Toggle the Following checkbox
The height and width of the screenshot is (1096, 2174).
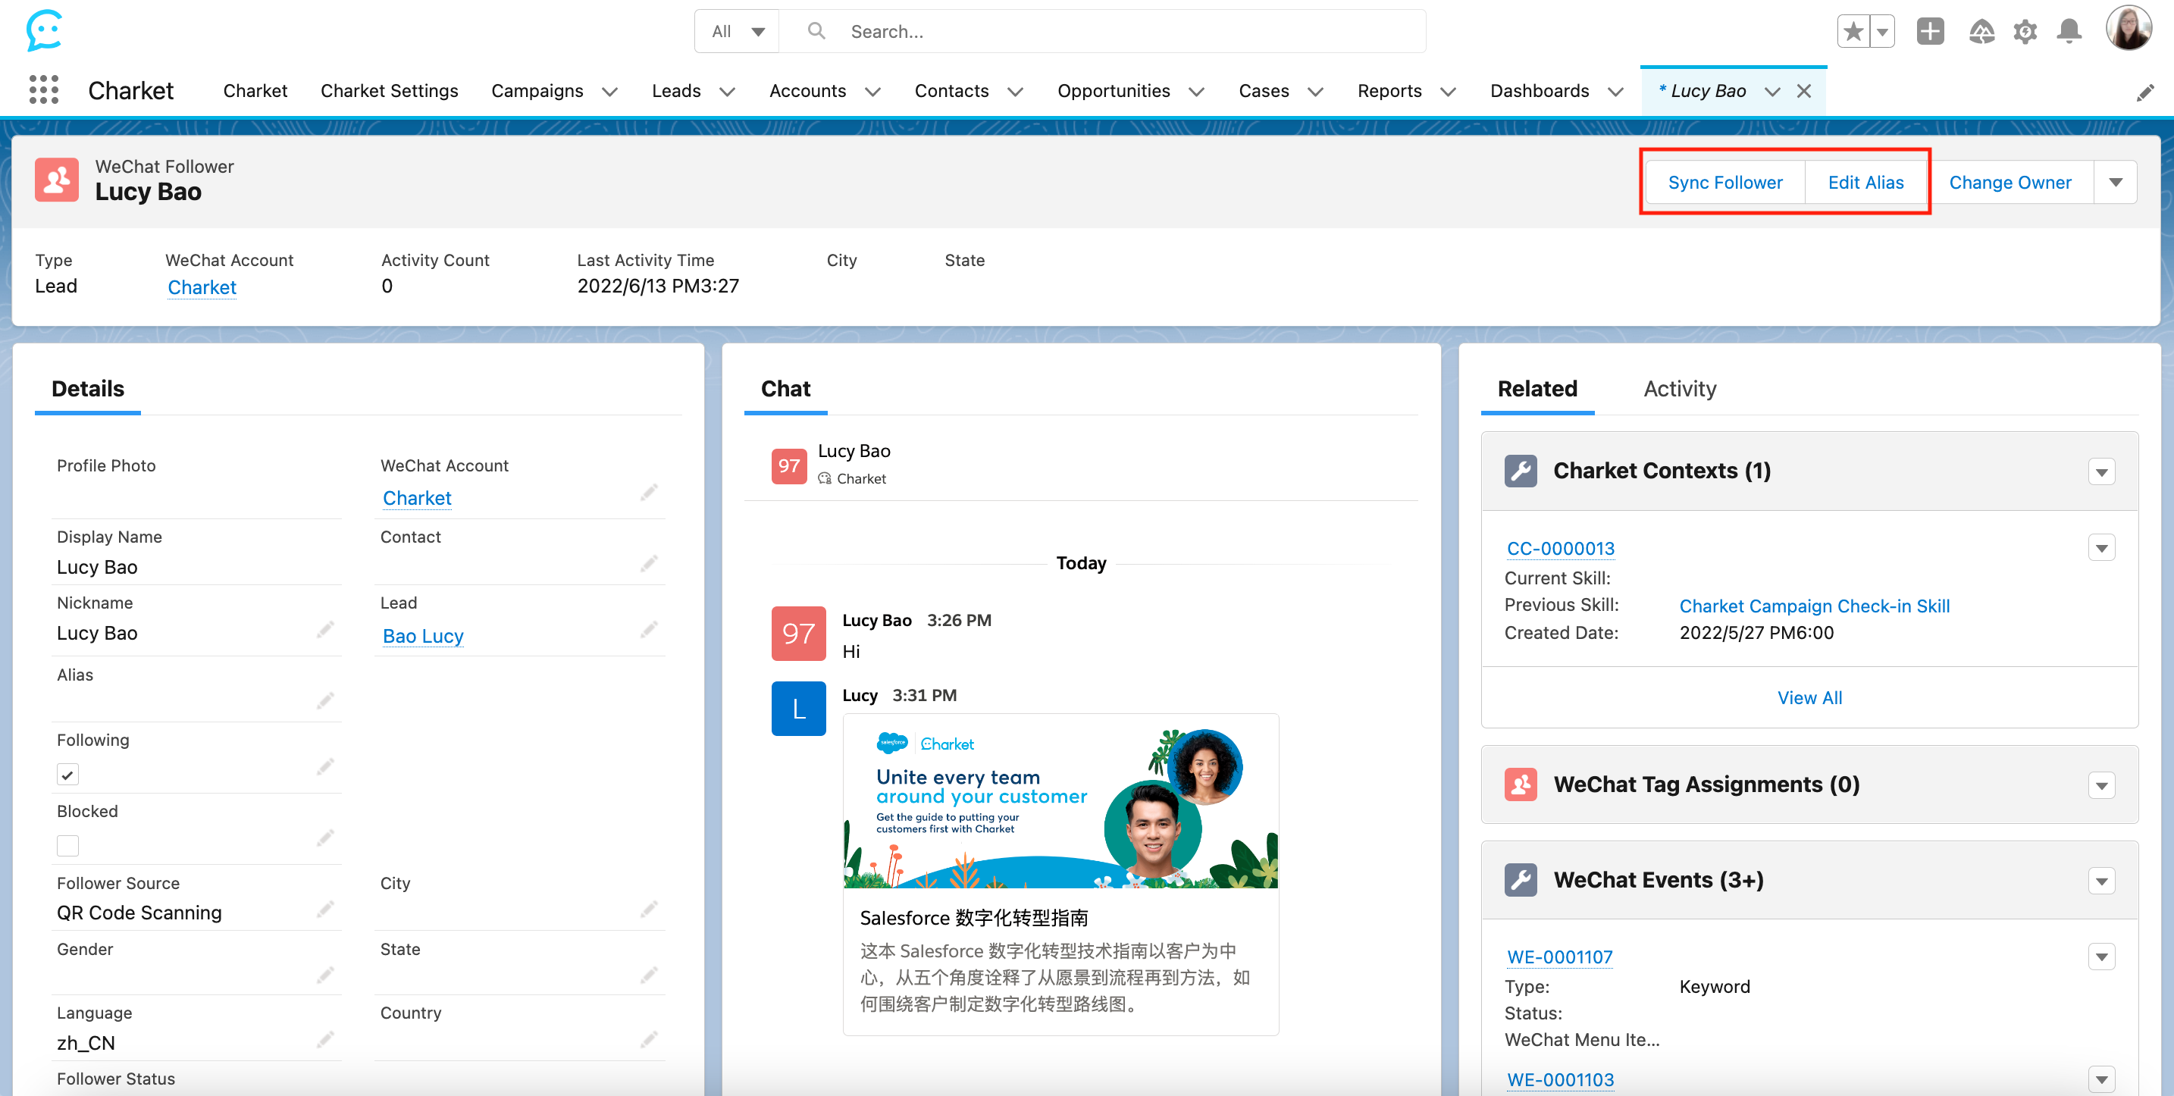pyautogui.click(x=67, y=774)
